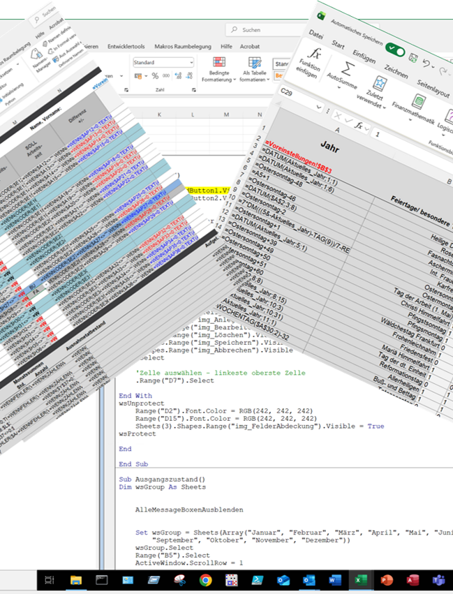Open PowerPoint from the taskbar
The width and height of the screenshot is (453, 594).
(387, 580)
